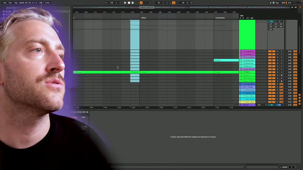Click the 145.00 tempo field

coord(21,3)
